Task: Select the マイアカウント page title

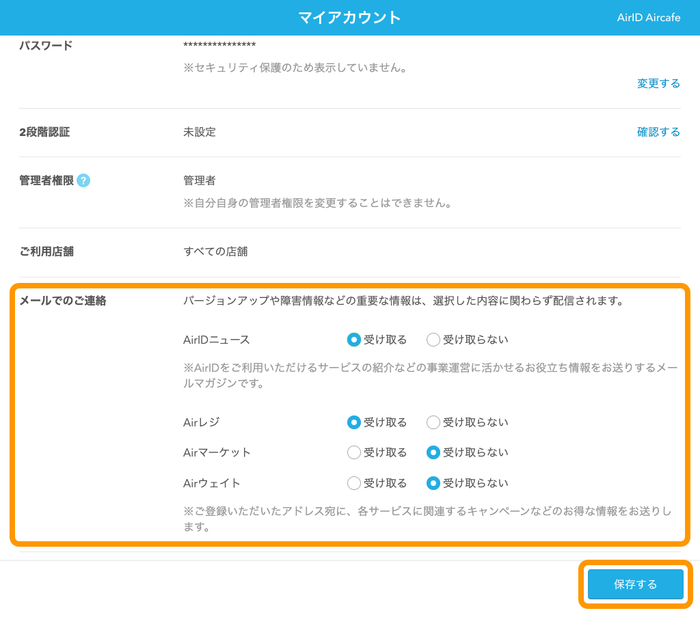Action: click(349, 17)
